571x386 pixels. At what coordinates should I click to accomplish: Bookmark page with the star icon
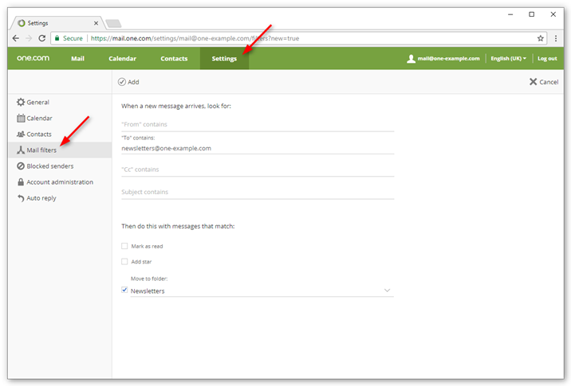point(541,38)
